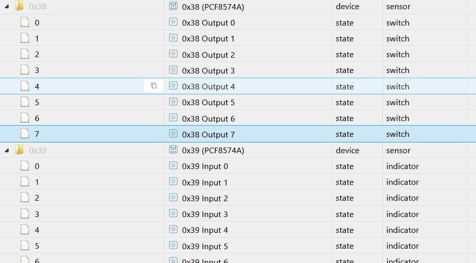Click the 0x38 Output 5 name cell
This screenshot has width=476, height=263.
point(208,102)
